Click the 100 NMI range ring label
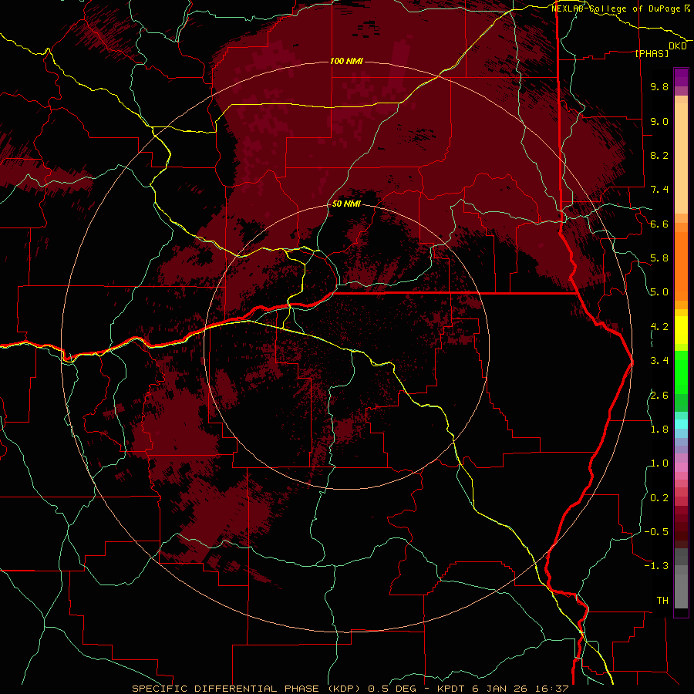The width and height of the screenshot is (694, 694). tap(346, 61)
